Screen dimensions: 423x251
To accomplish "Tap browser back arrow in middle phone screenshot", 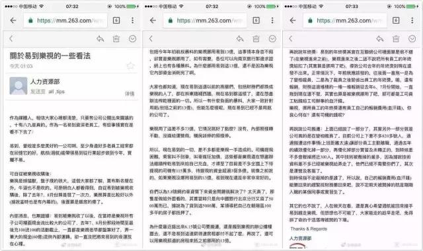I will point(153,20).
